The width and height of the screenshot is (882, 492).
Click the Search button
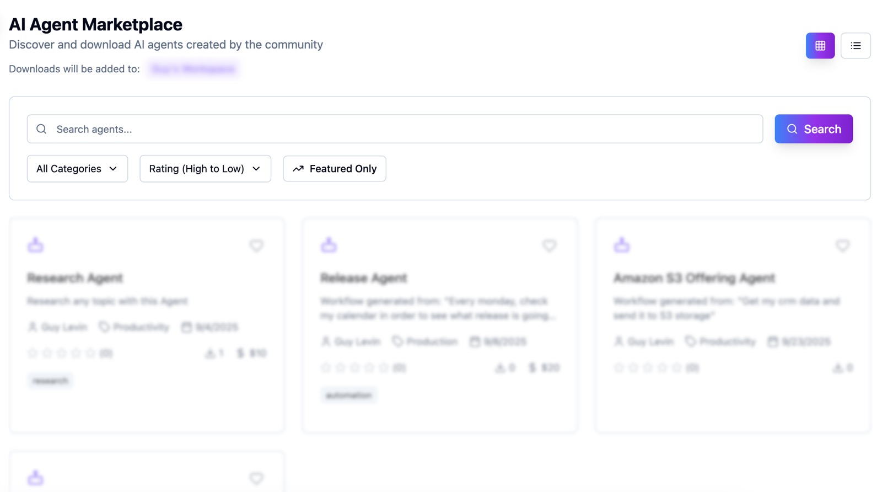[814, 129]
